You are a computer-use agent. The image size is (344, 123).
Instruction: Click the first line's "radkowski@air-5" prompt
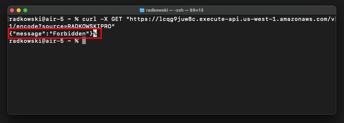click(x=36, y=19)
